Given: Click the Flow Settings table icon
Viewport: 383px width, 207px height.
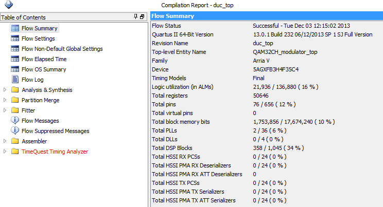Looking at the screenshot, I should tap(15, 39).
